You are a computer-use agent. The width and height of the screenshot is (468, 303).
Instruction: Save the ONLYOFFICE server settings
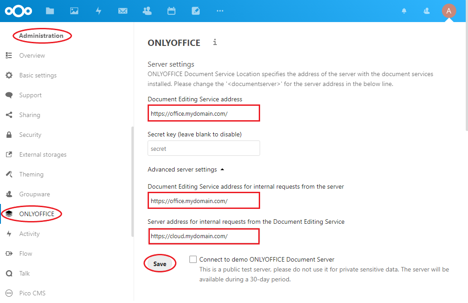tap(160, 264)
